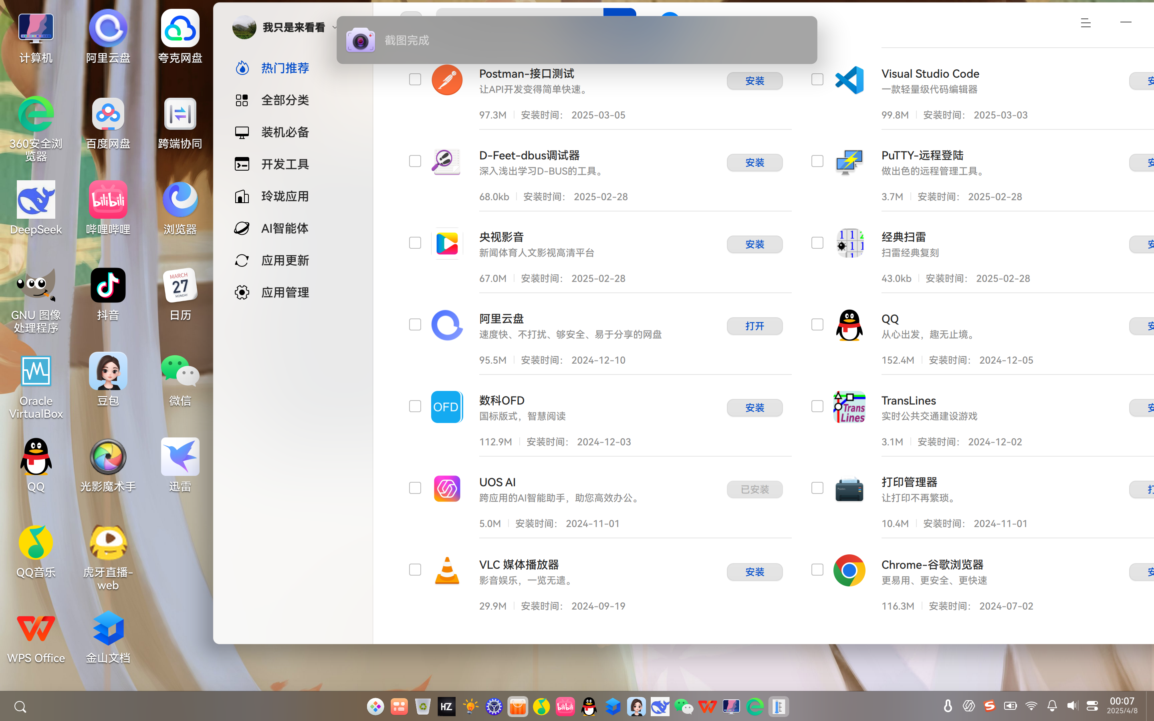Go to 装机必备 category
Image resolution: width=1154 pixels, height=721 pixels.
(272, 132)
